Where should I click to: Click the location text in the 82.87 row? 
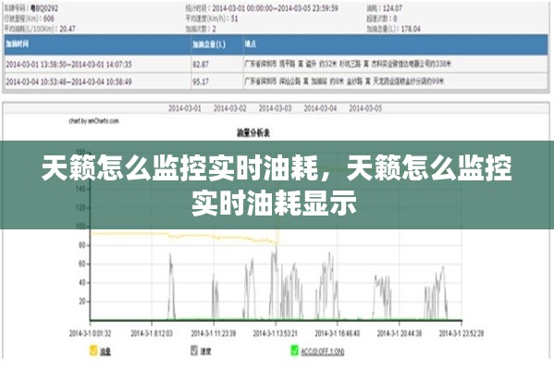pos(348,64)
